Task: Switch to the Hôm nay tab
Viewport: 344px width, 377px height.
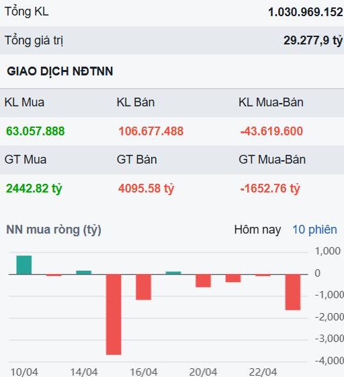Action: [257, 230]
